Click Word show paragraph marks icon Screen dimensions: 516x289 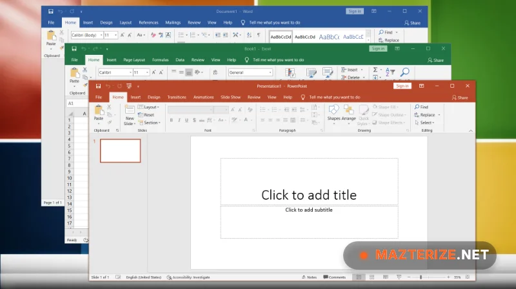tap(259, 35)
